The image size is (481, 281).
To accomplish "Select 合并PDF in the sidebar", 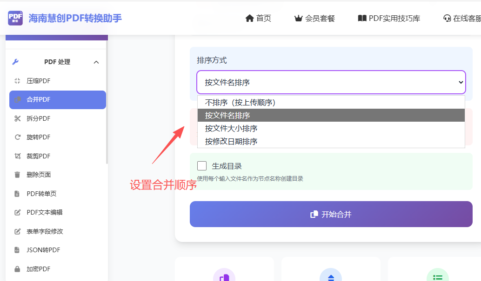I will click(57, 99).
